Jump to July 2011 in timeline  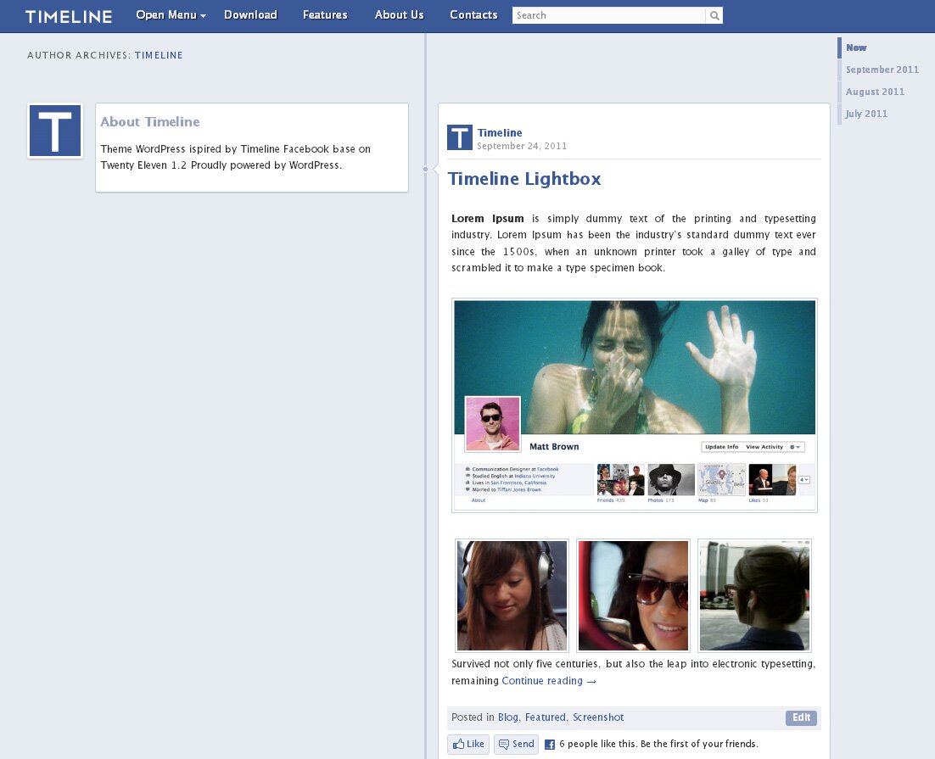[866, 114]
